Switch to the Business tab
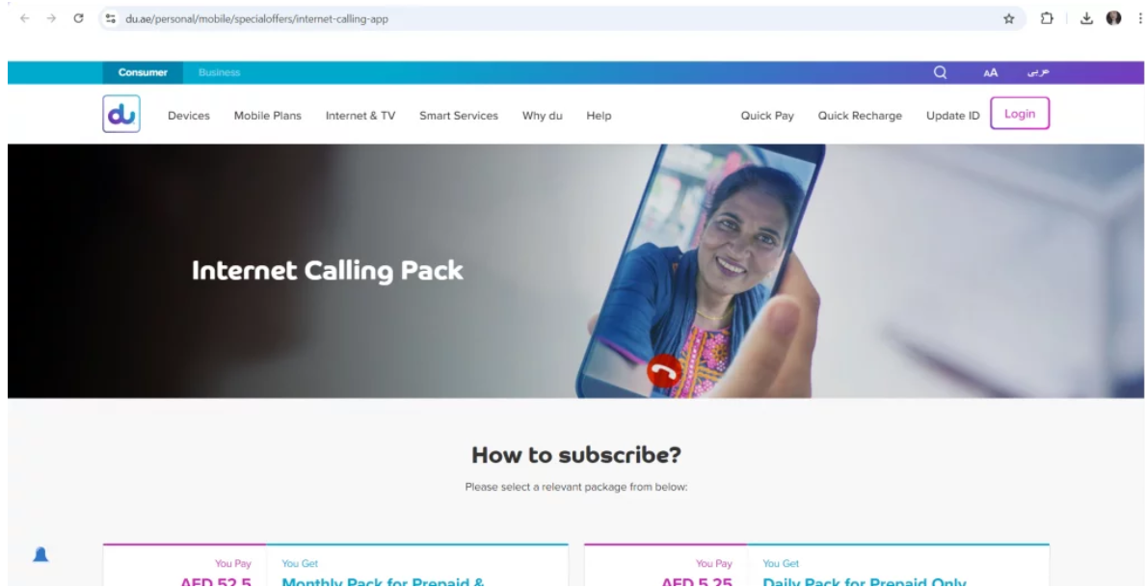1145x588 pixels. pos(220,72)
